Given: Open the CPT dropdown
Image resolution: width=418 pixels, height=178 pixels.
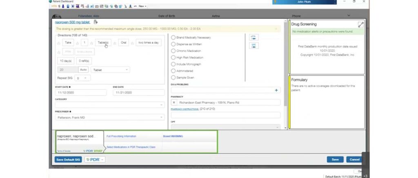Looking at the screenshot, I should [x=225, y=127].
